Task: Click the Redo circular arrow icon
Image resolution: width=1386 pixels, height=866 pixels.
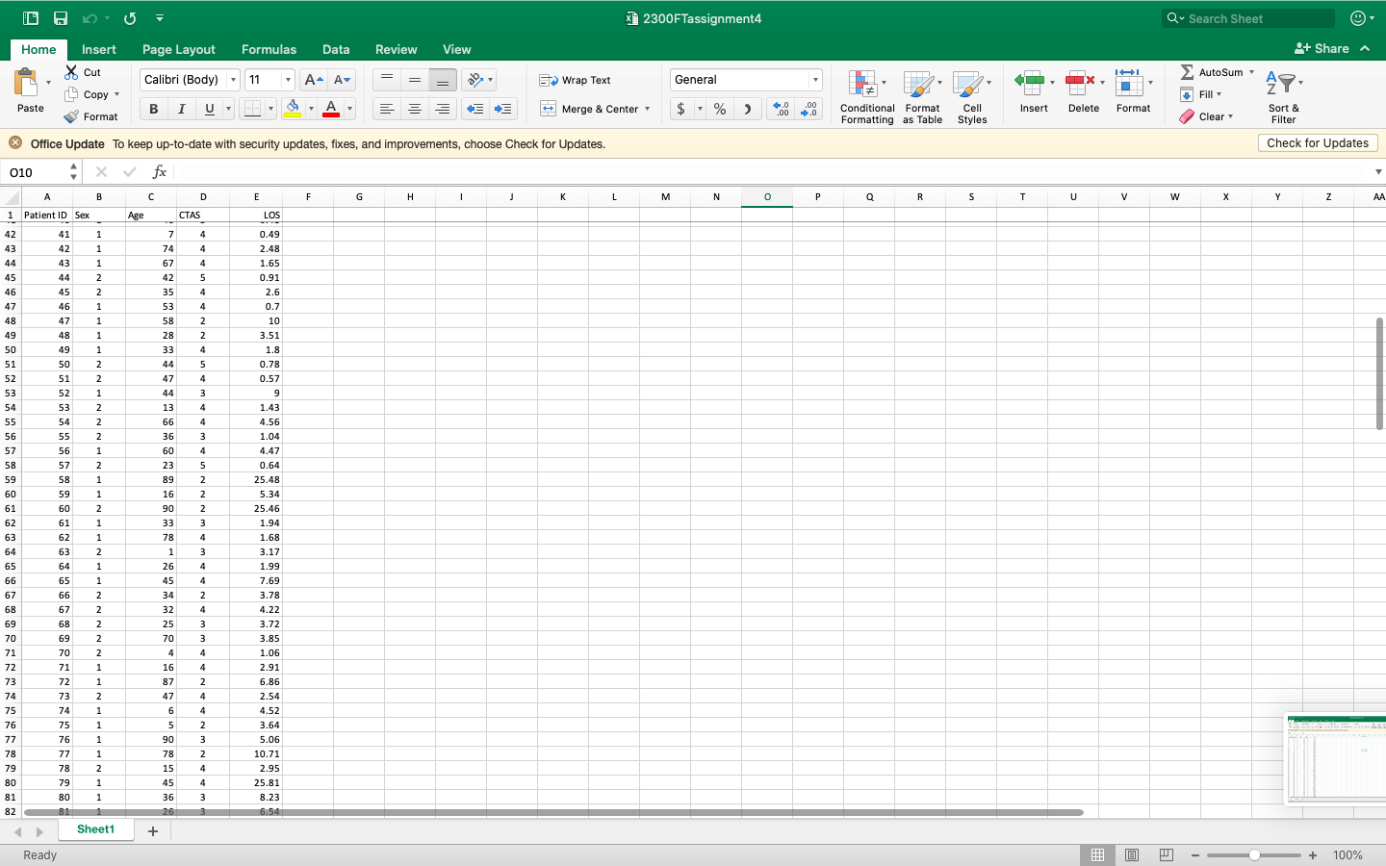Action: (130, 18)
